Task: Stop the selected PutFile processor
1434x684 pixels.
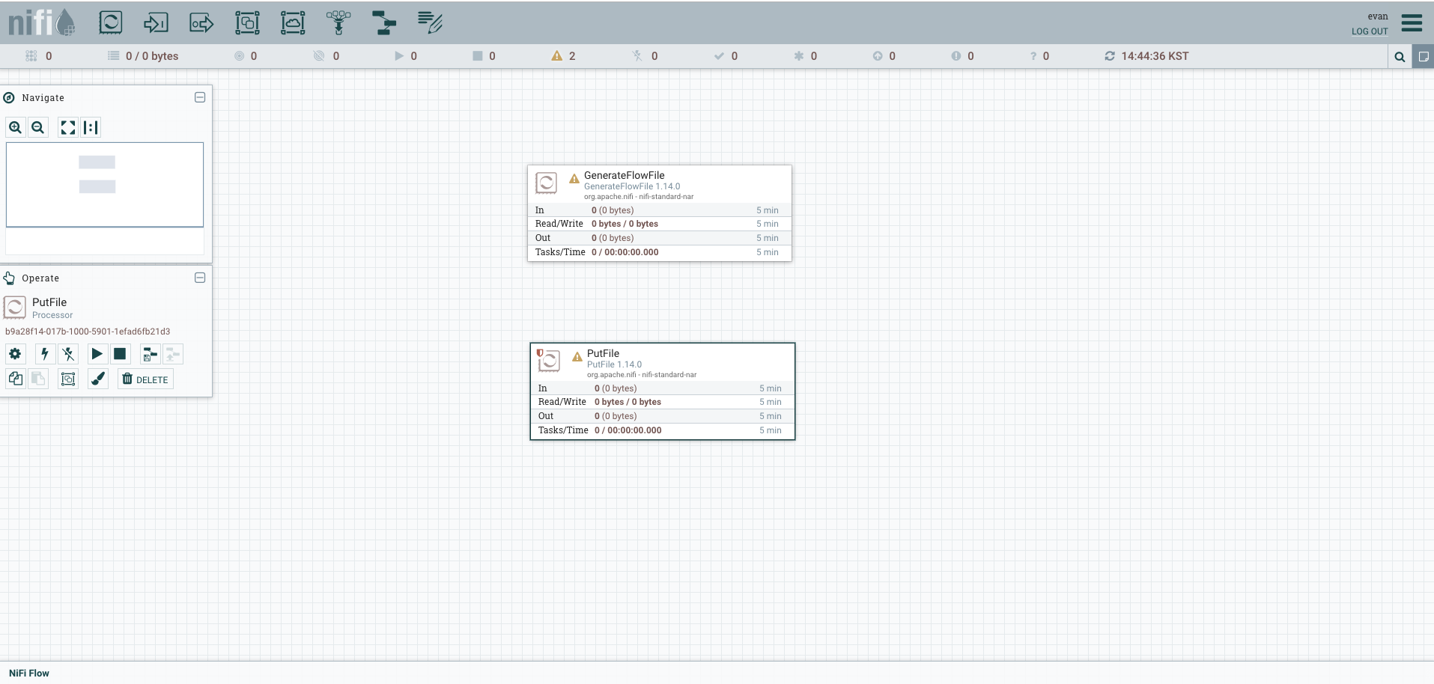Action: [120, 354]
